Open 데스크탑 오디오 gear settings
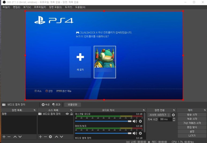 click(141, 121)
